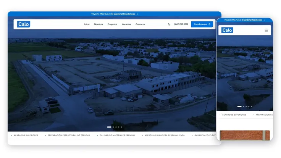
Task: Open El Cardenal Residencias link in mobile banner
Action: [x=252, y=20]
